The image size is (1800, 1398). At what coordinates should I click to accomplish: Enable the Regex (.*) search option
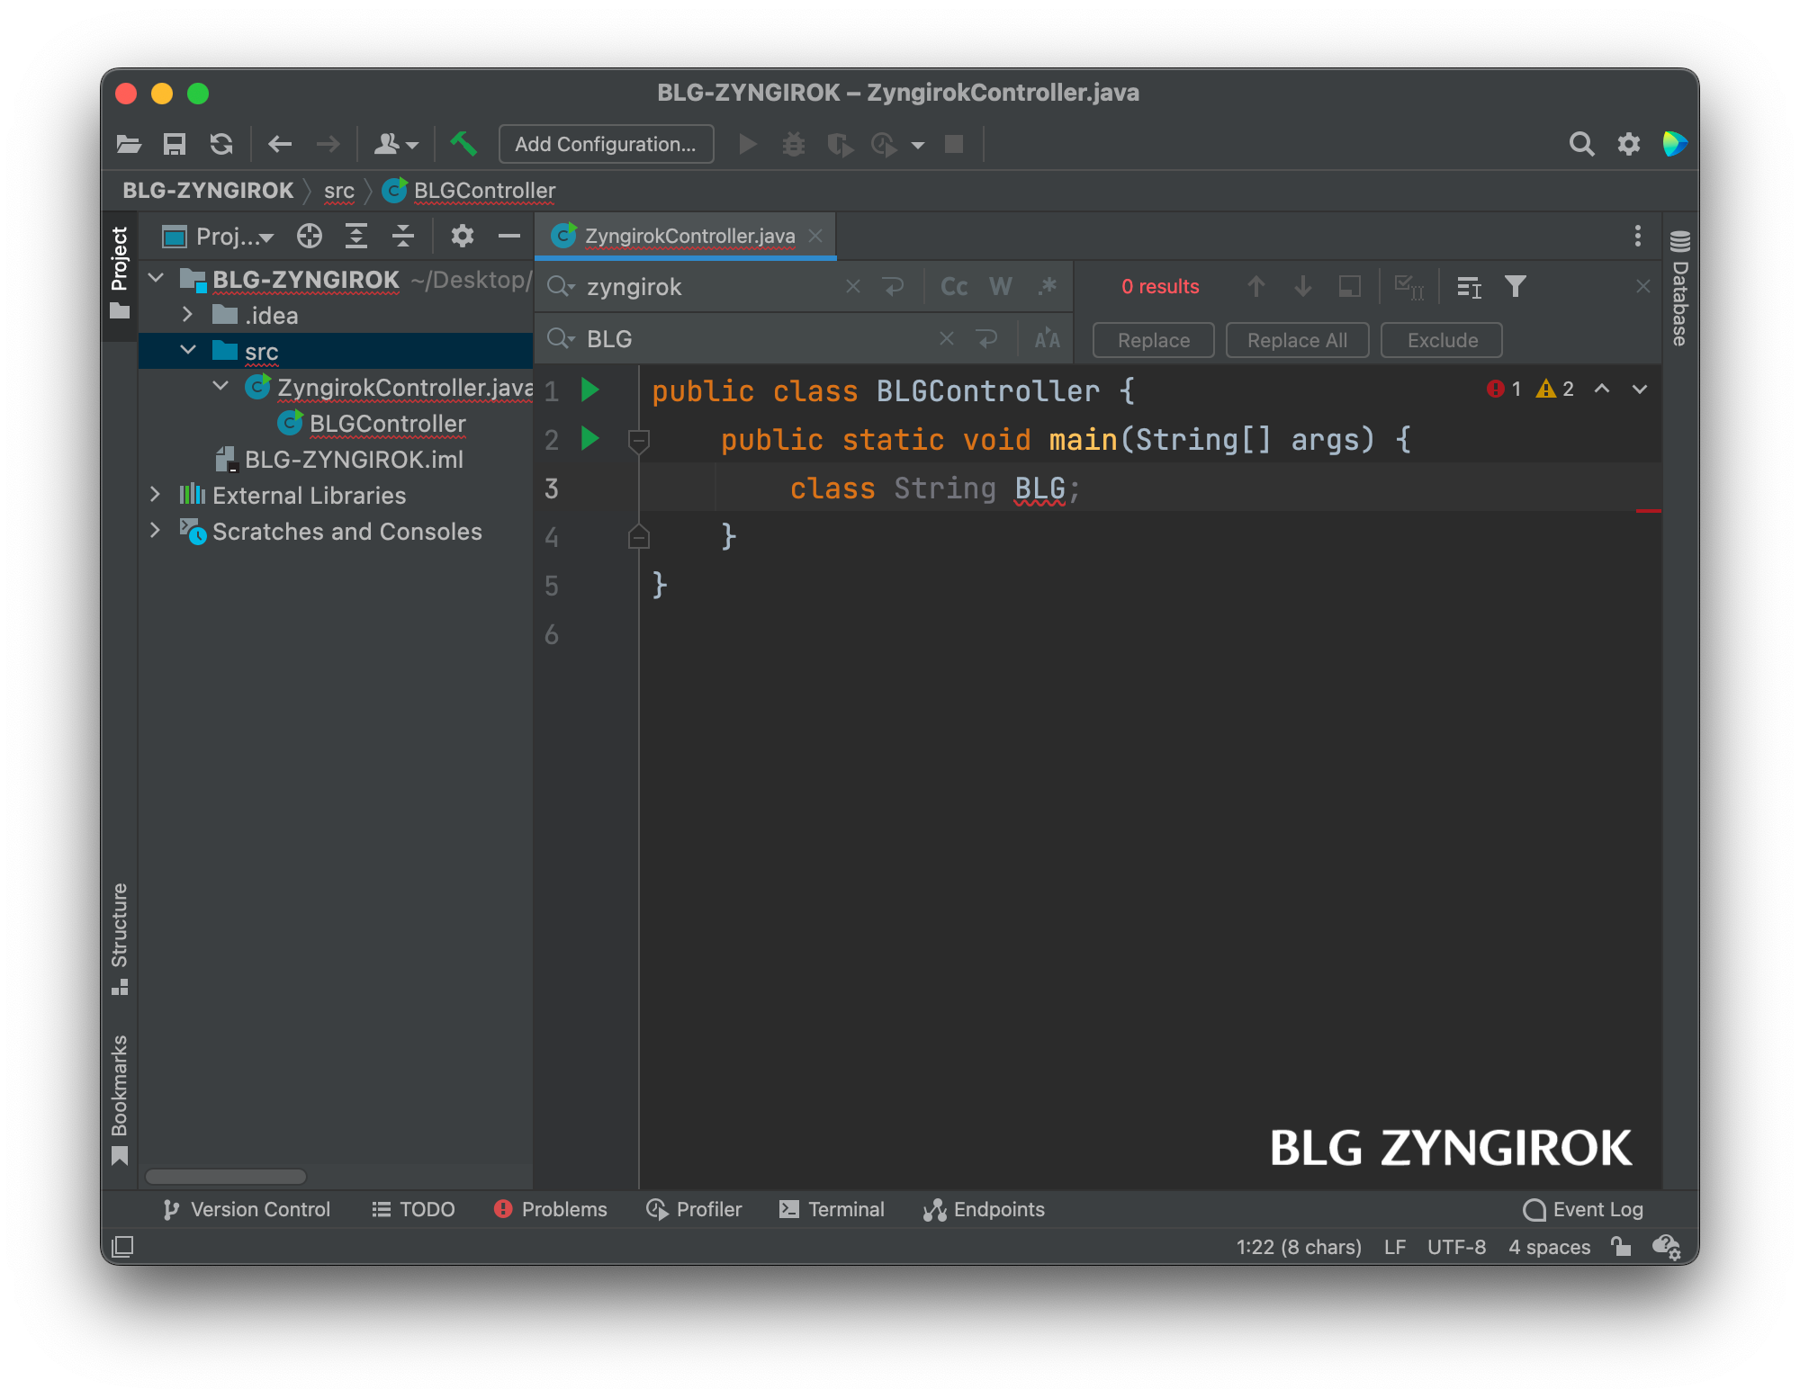click(1047, 287)
